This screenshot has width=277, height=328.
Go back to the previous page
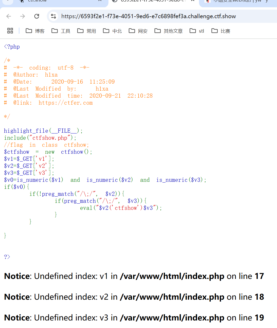tap(9, 16)
